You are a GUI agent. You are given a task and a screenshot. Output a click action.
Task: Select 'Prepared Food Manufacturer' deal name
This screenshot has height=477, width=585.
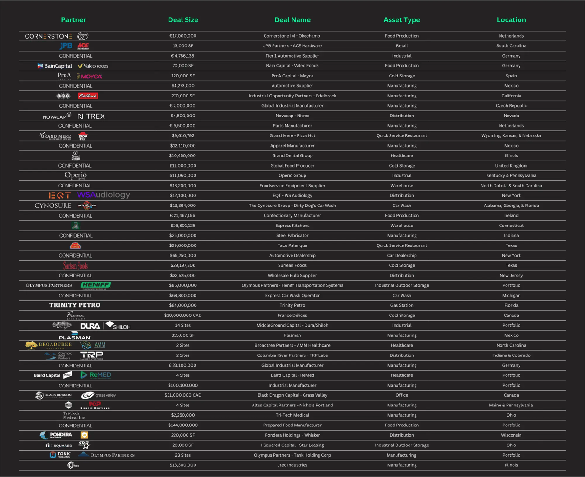pos(292,425)
